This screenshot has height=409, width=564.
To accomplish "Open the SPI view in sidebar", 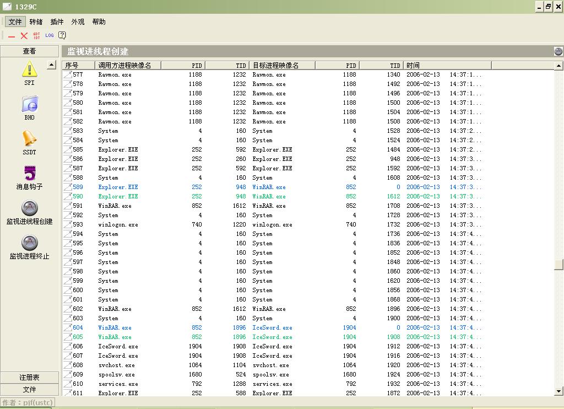I will coord(29,69).
